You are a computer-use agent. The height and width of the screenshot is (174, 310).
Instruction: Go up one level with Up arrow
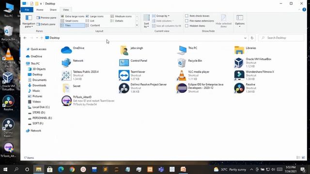click(x=42, y=38)
